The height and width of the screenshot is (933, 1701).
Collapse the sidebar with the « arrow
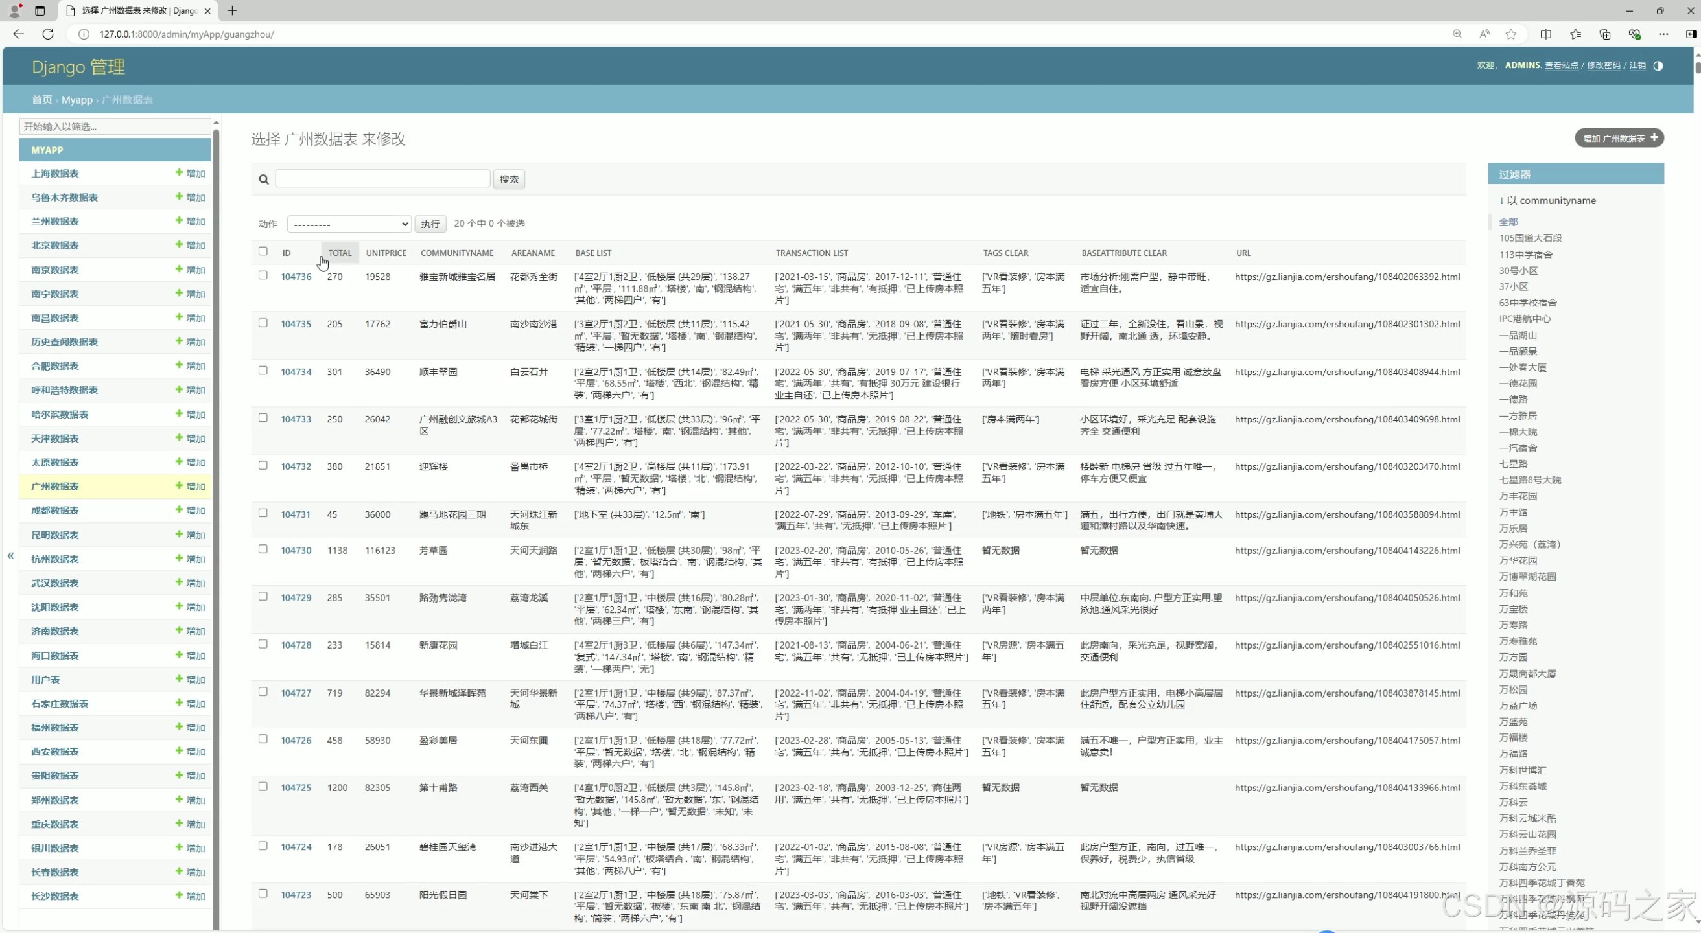pyautogui.click(x=10, y=555)
